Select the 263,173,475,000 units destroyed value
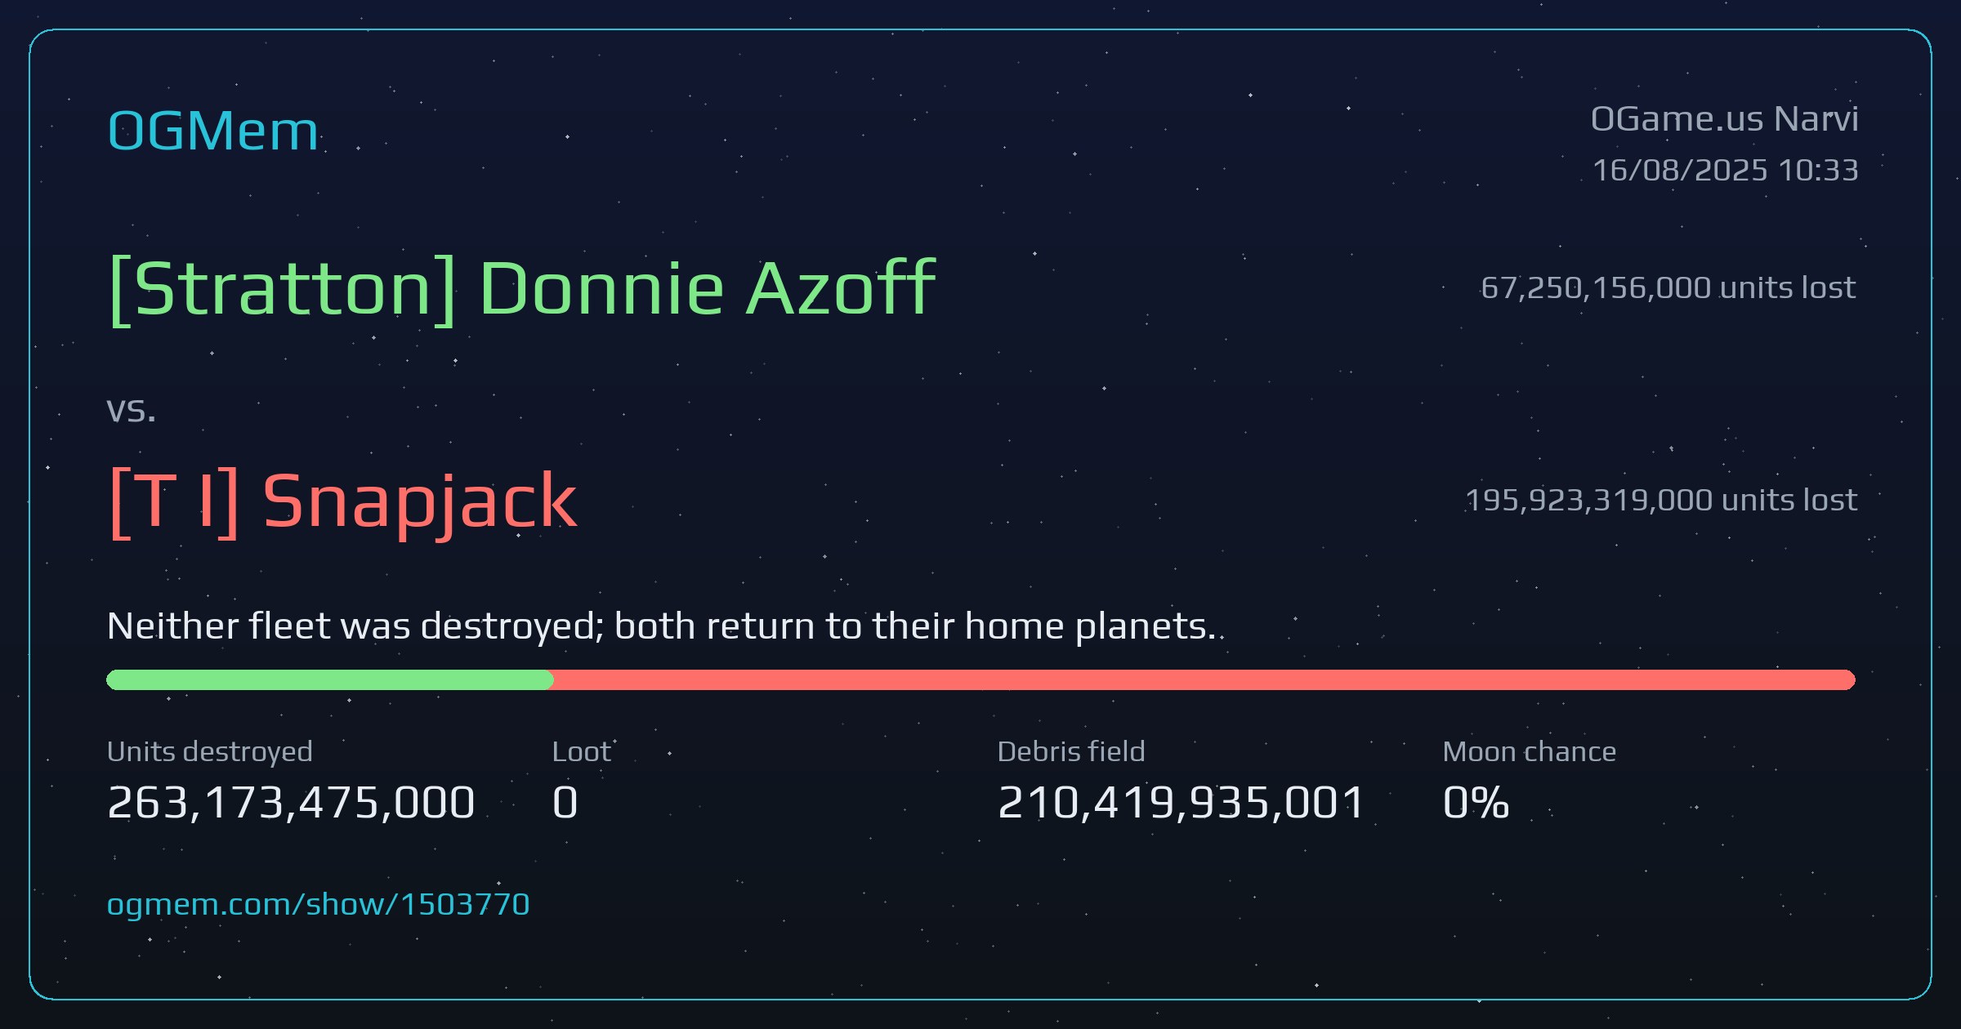 pos(291,803)
